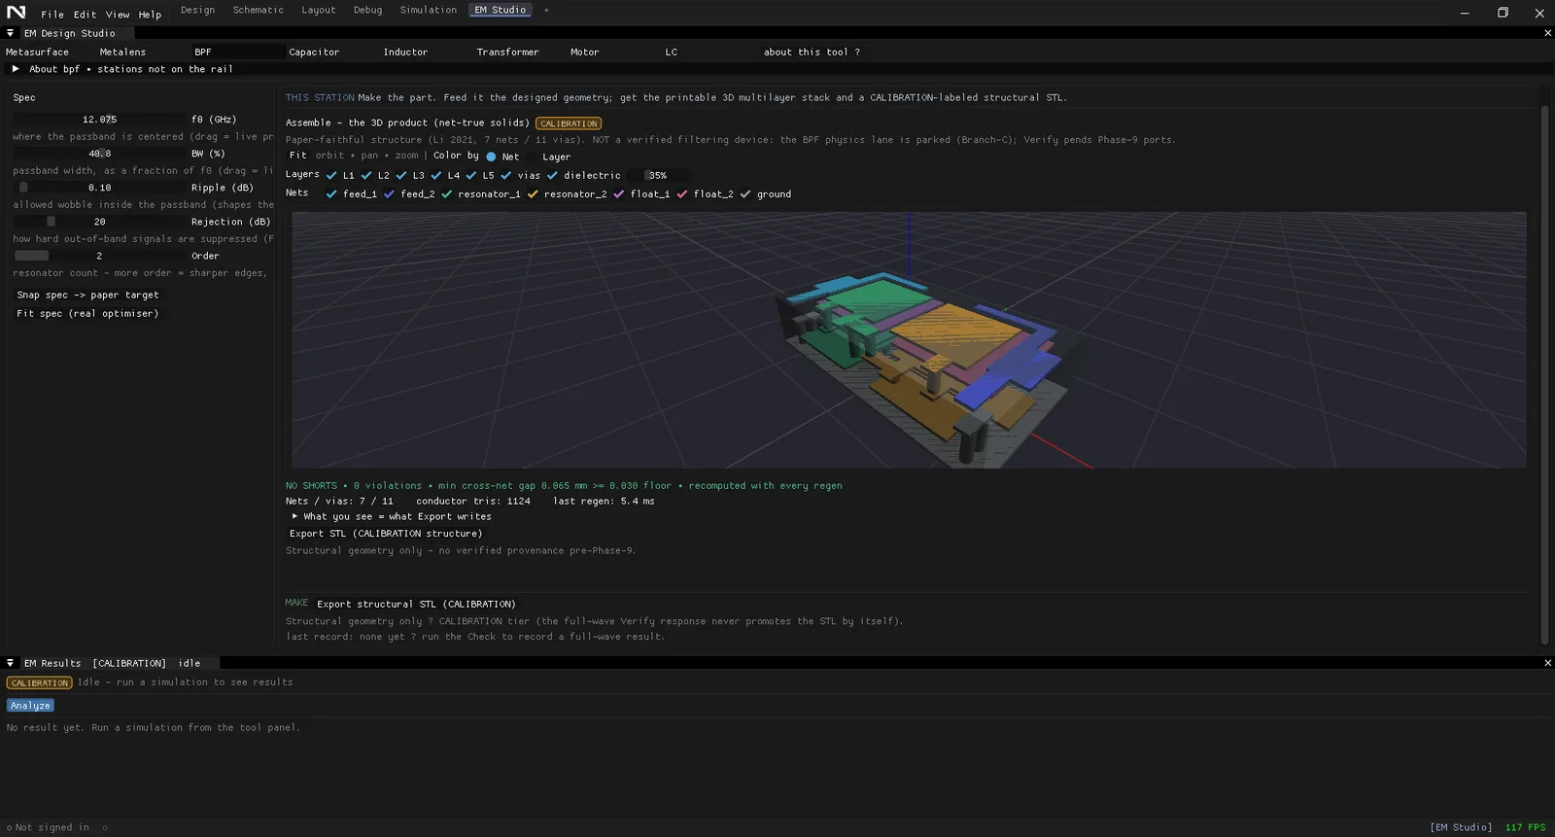Image resolution: width=1555 pixels, height=837 pixels.
Task: Toggle L1 layer checkbox
Action: coord(331,176)
